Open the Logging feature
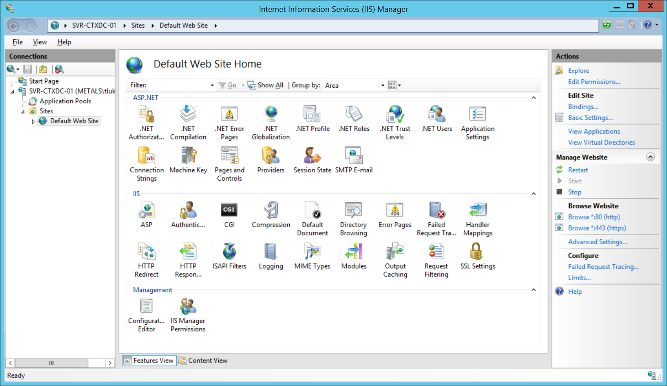The width and height of the screenshot is (667, 386). point(271,256)
